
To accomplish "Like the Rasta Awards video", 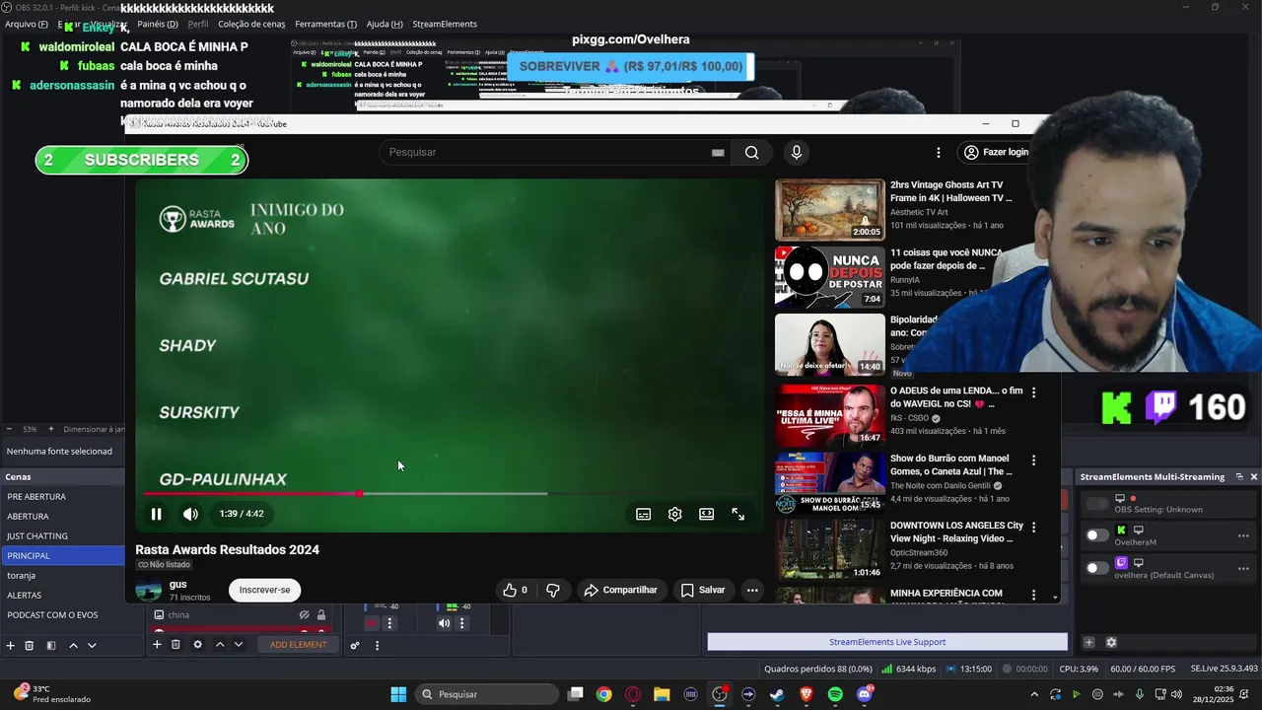I will pos(516,590).
